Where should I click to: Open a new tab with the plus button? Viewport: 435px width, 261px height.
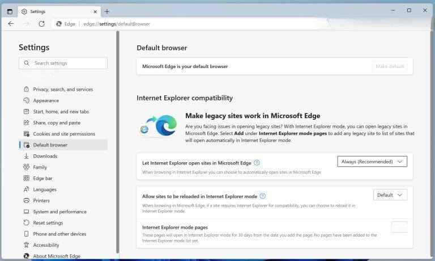click(107, 11)
